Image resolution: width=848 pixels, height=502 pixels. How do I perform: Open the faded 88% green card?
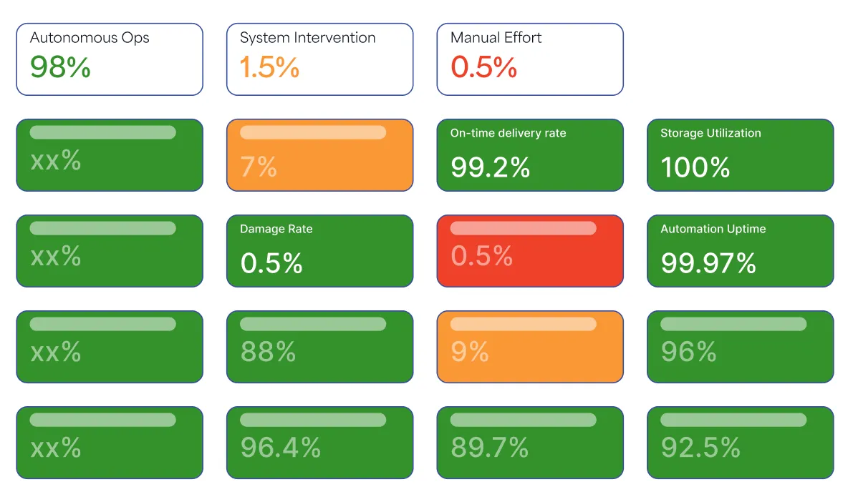coord(319,347)
